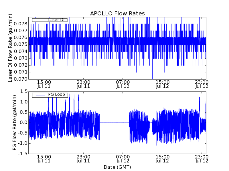Click the lowest Laser DI dip reaching 0.070
The image size is (229, 171).
(x=152, y=78)
